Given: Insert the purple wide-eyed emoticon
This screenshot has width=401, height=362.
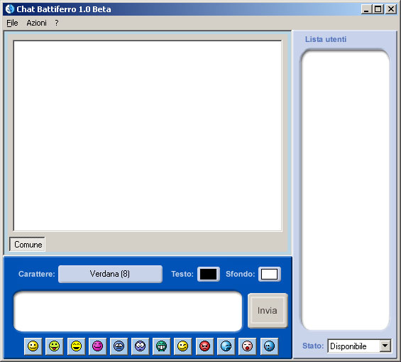Looking at the screenshot, I should click(x=140, y=346).
